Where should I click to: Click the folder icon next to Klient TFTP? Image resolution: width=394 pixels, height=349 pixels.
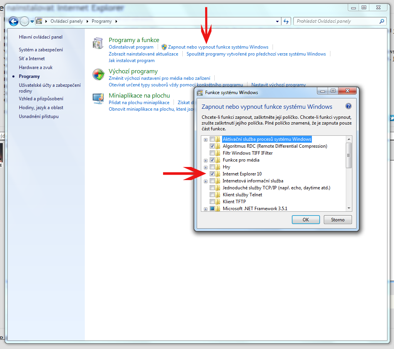[x=218, y=201]
